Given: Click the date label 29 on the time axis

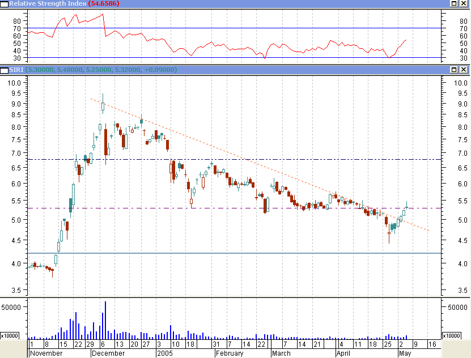Looking at the screenshot, I should pyautogui.click(x=90, y=344).
